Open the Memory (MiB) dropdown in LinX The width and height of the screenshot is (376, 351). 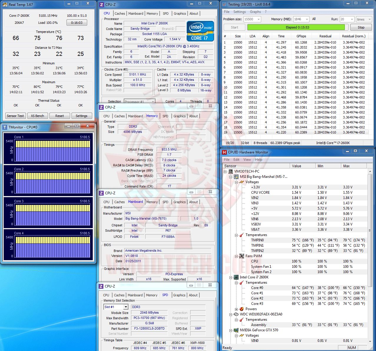click(307, 19)
